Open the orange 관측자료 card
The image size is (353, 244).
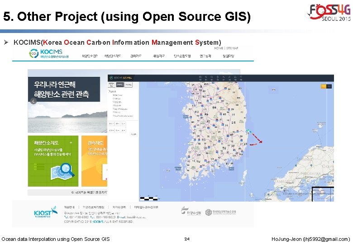click(94, 161)
